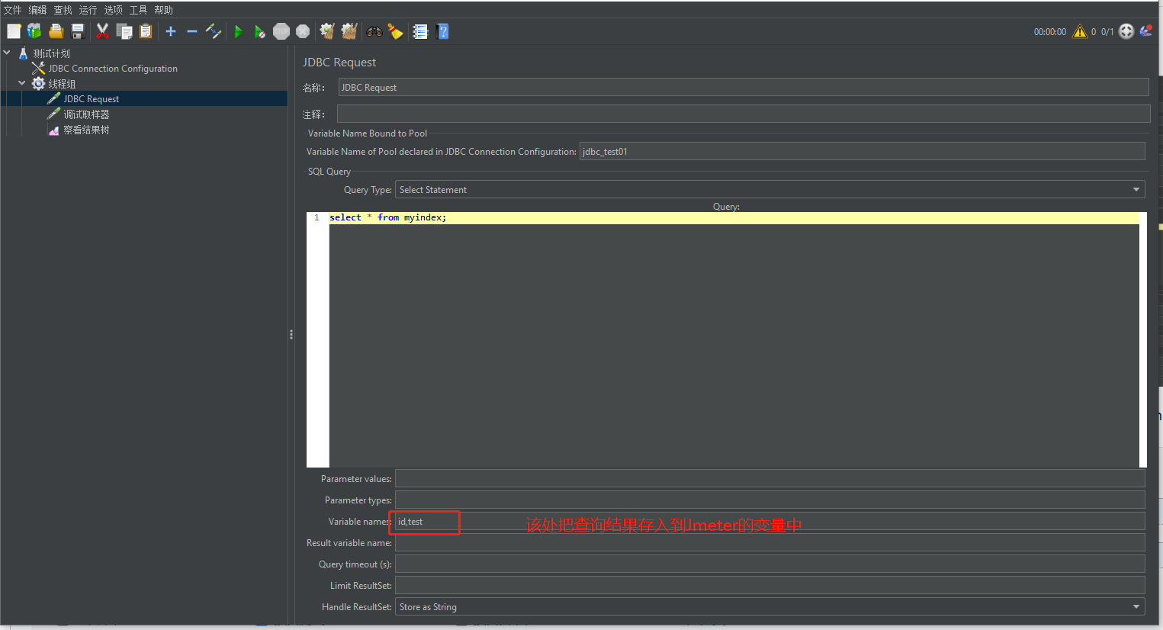Click Start no pauses icon
Image resolution: width=1163 pixels, height=630 pixels.
tap(260, 31)
